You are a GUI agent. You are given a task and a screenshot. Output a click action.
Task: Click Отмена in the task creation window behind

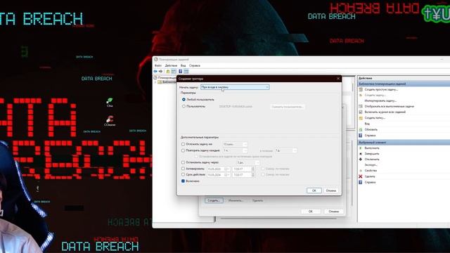tap(333, 212)
